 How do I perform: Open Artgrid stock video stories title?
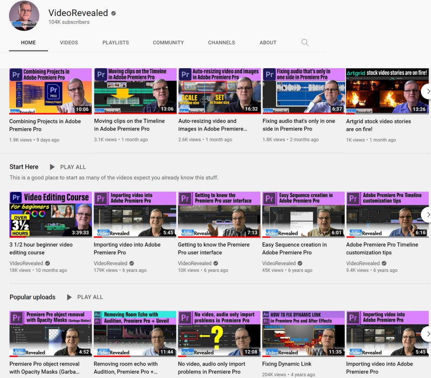378,125
